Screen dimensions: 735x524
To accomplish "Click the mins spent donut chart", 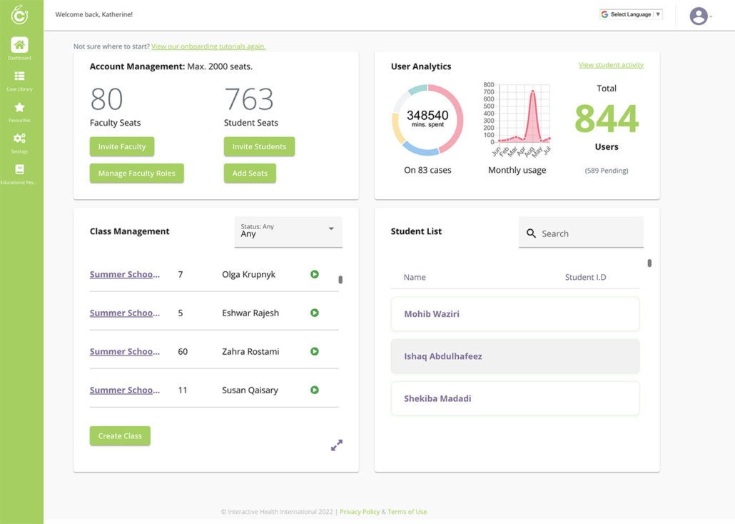I will (x=427, y=119).
